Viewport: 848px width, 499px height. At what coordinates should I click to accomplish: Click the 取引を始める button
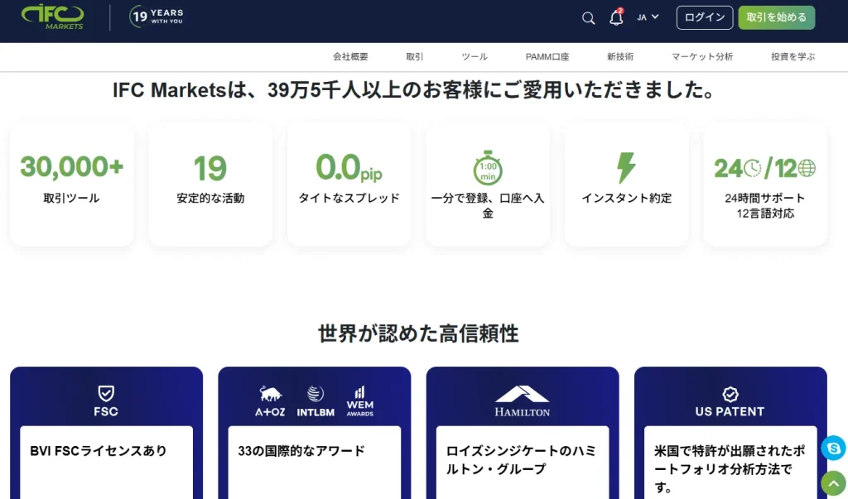(777, 17)
